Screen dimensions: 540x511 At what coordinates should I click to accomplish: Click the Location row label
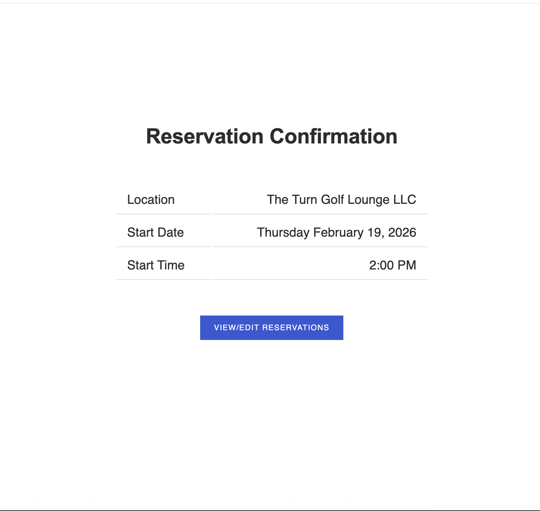(x=151, y=199)
